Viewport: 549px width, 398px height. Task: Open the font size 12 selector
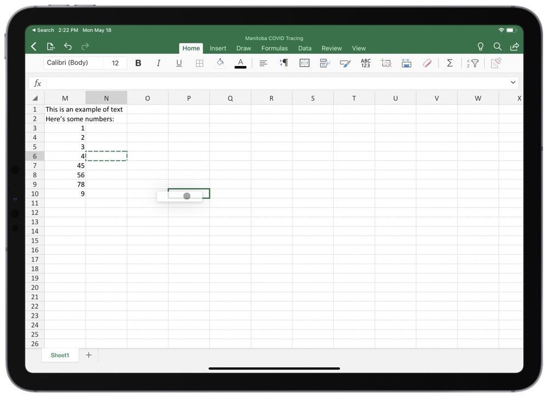click(115, 63)
